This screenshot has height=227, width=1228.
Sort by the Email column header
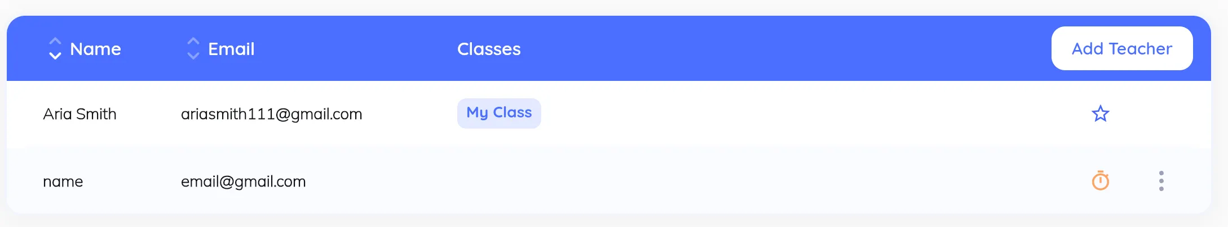pos(231,49)
